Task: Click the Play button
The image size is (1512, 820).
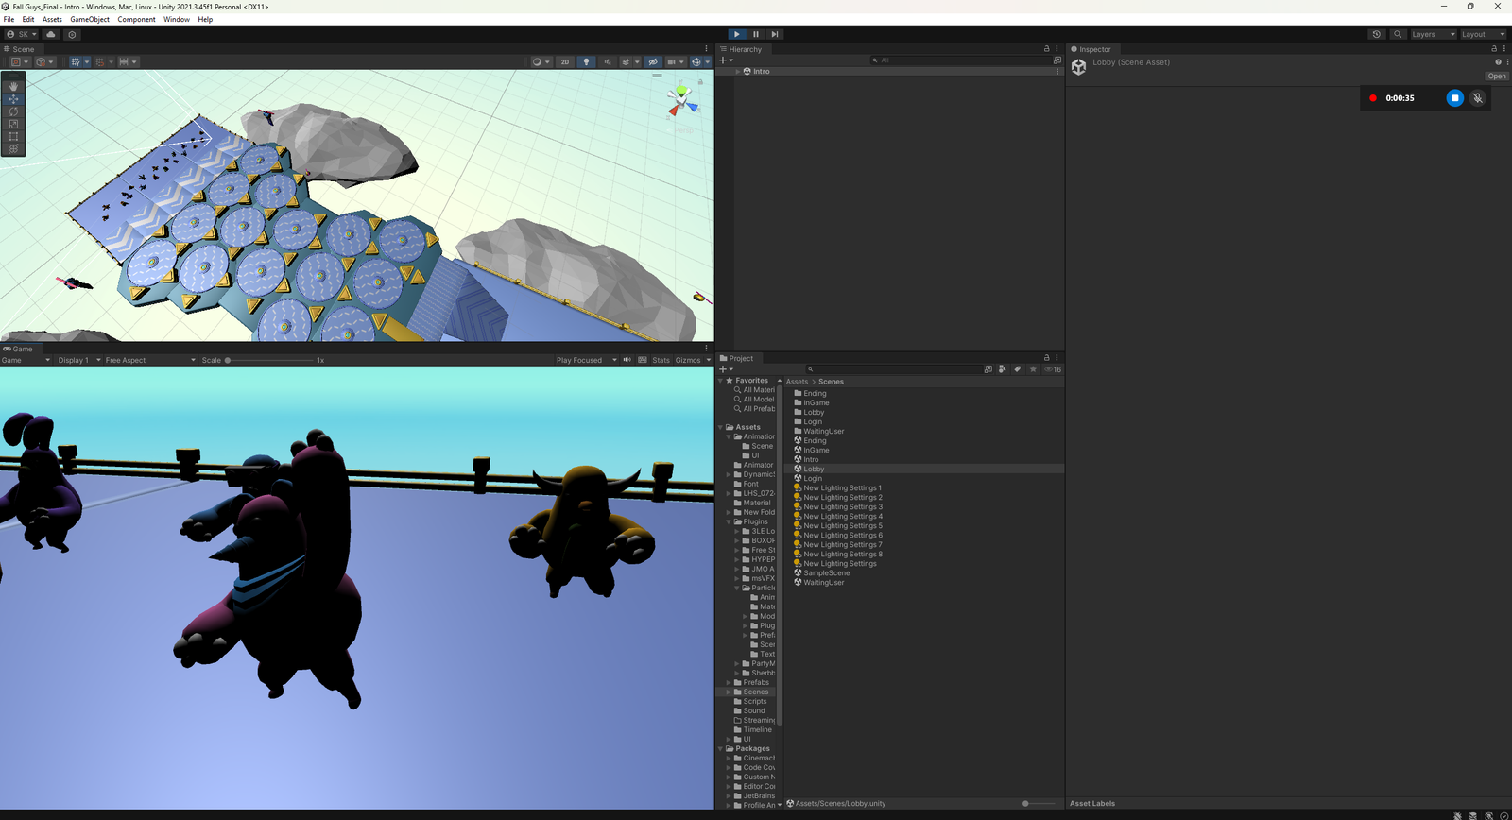Action: pos(737,34)
